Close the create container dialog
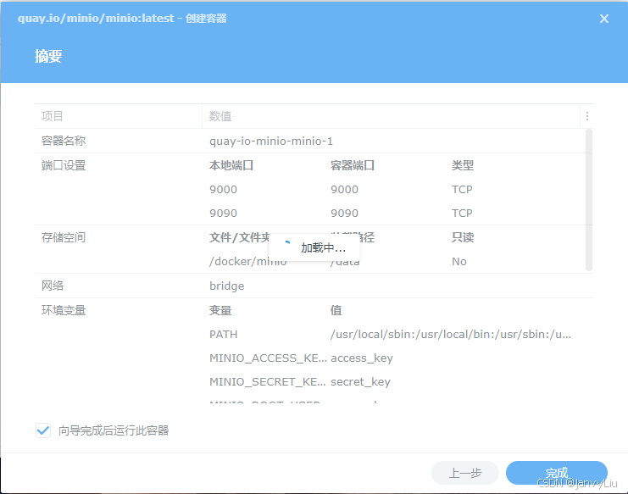The width and height of the screenshot is (628, 494). click(603, 19)
